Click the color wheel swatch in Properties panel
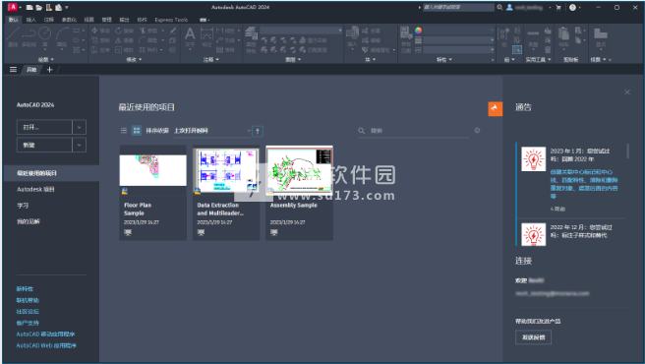 click(418, 30)
